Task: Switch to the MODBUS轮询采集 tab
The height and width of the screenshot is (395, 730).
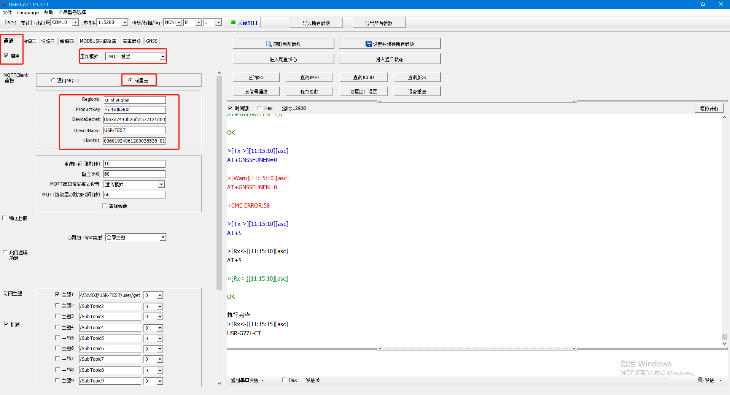Action: click(x=98, y=41)
